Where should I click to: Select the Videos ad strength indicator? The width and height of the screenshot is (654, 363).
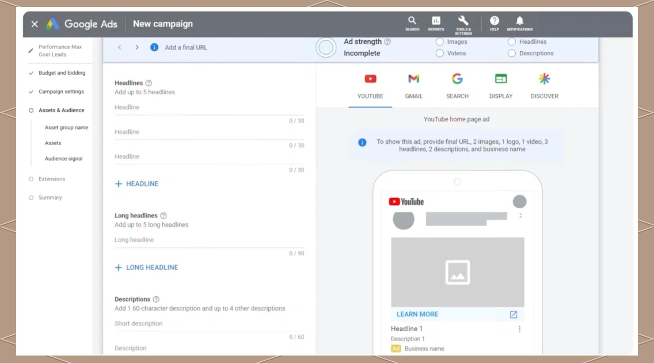coord(440,54)
